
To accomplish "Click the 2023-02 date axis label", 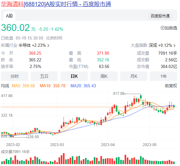I will point(13,145).
